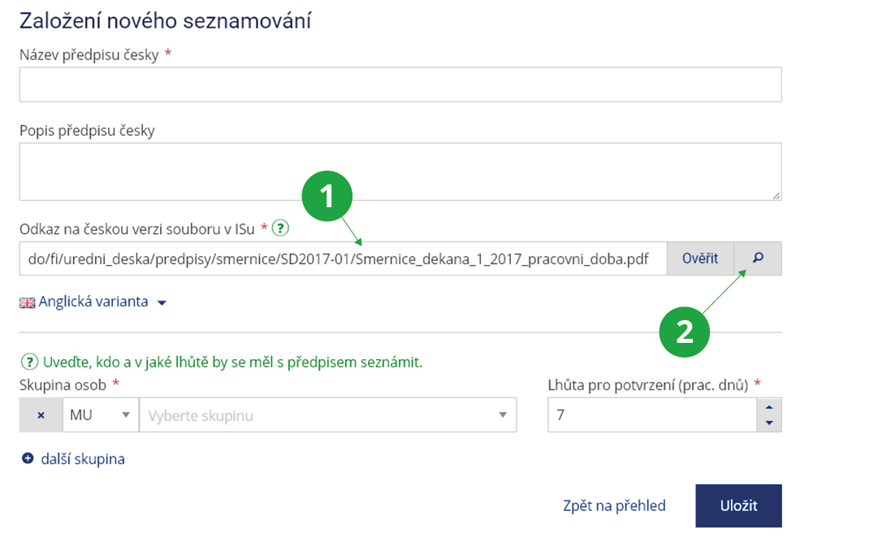
Task: Click the 'Lhůta pro potvrzení' number field
Action: (x=651, y=415)
